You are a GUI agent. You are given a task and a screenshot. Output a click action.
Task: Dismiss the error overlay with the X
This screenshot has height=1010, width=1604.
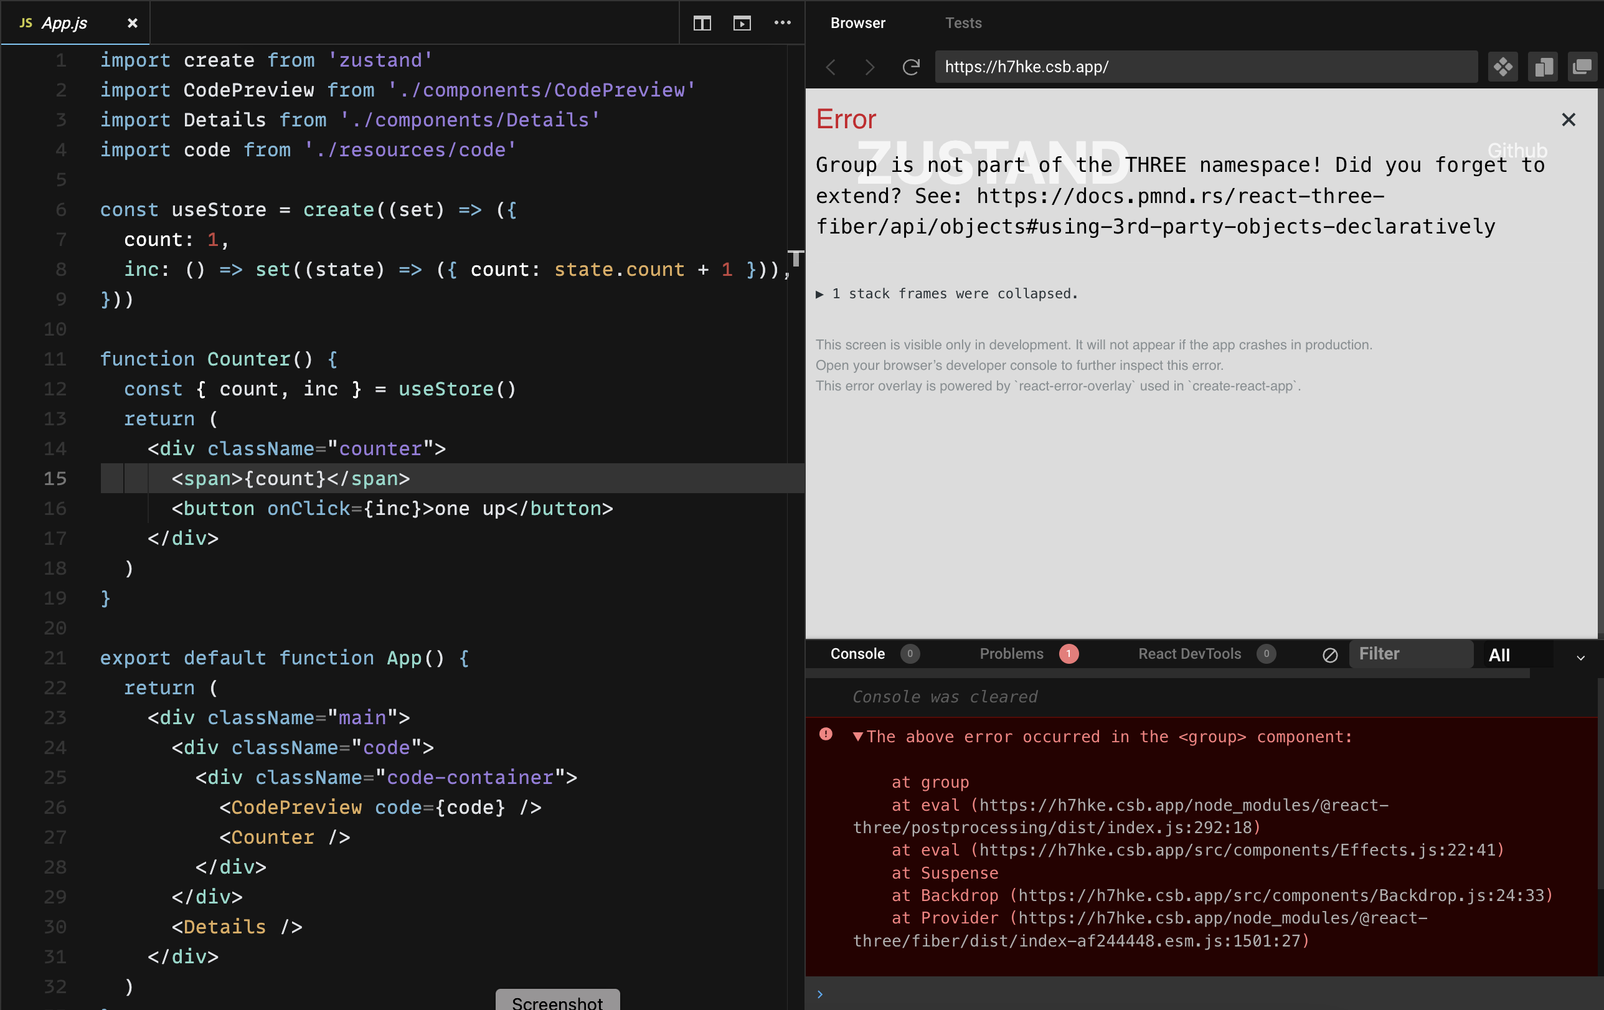[x=1569, y=120]
